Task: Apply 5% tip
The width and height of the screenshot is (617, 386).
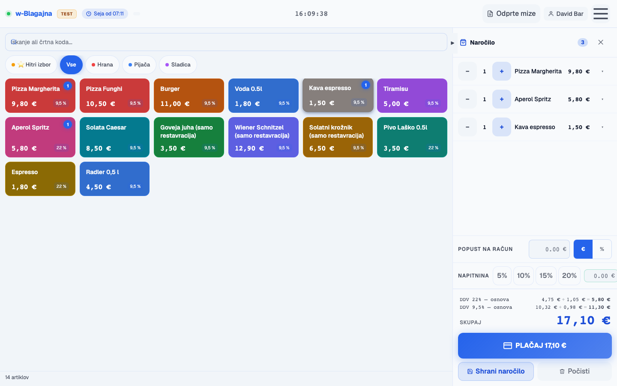Action: coord(502,276)
